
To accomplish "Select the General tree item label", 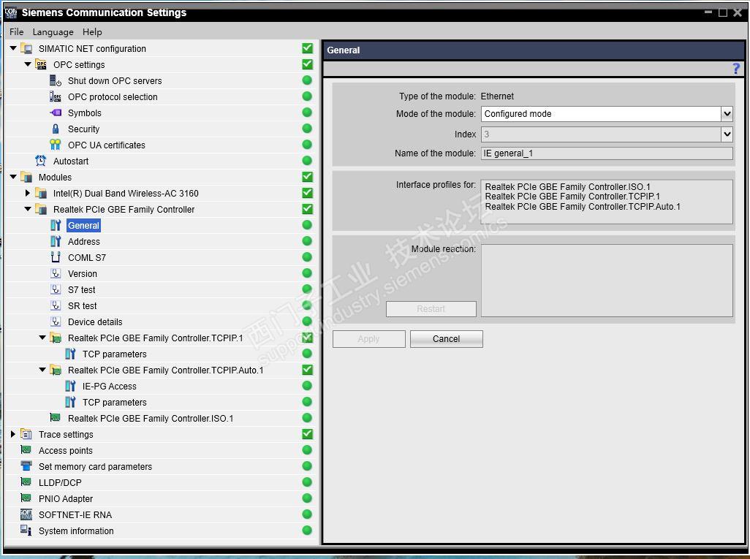I will point(84,226).
